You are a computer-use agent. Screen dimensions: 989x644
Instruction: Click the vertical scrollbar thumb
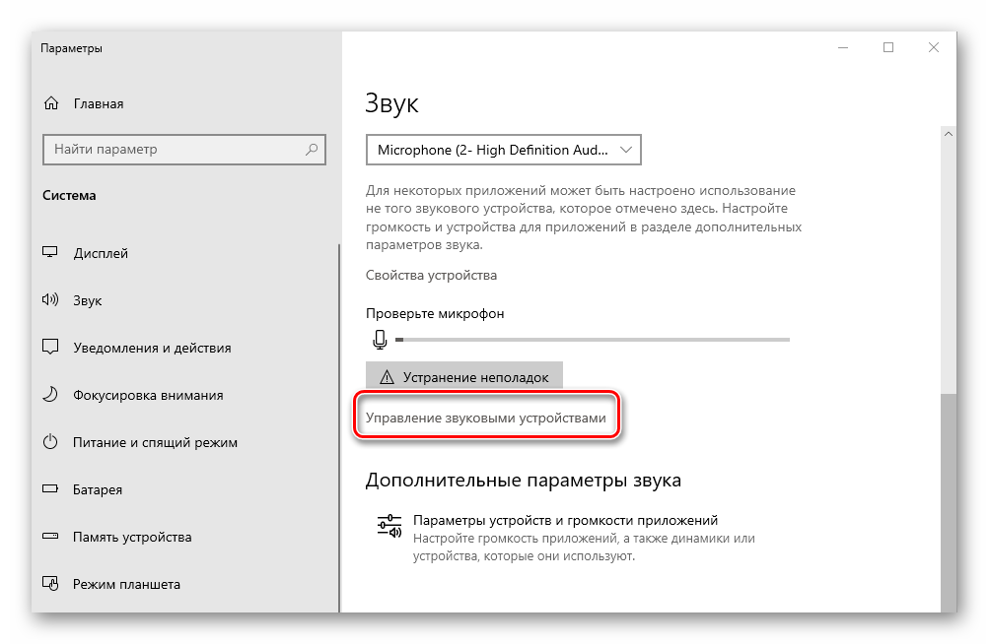tap(948, 502)
